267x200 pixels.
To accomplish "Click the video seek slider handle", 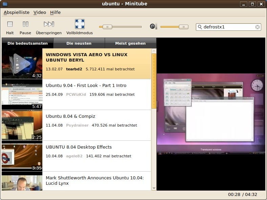I will [107, 27].
